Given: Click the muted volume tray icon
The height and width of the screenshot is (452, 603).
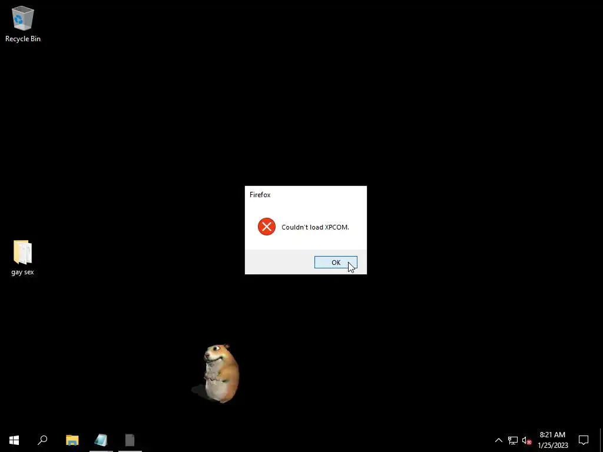Looking at the screenshot, I should click(x=527, y=440).
